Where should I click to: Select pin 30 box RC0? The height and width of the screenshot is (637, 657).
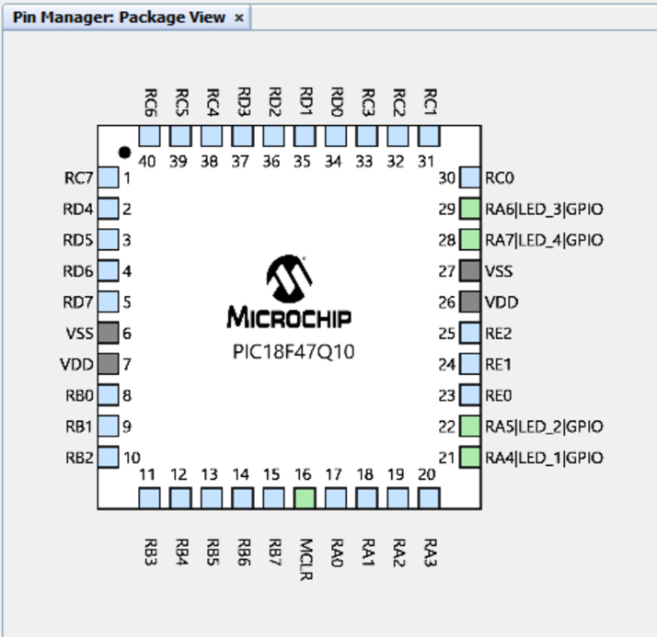(x=470, y=177)
